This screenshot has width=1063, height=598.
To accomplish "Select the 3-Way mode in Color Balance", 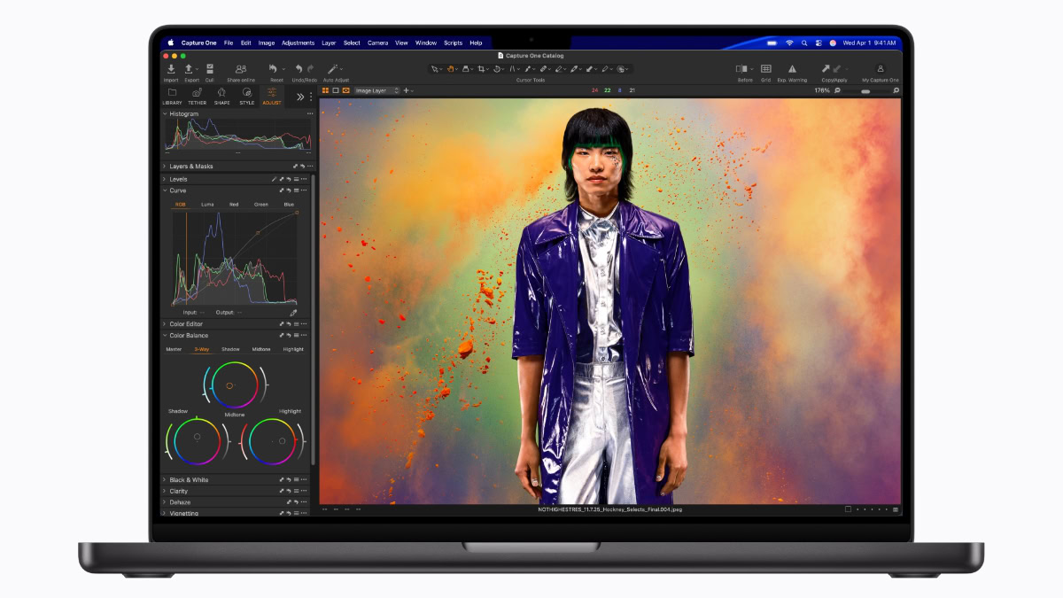I will tap(202, 348).
